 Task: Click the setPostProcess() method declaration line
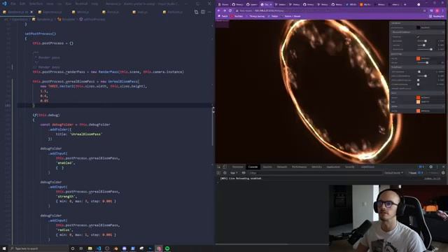pyautogui.click(x=41, y=34)
